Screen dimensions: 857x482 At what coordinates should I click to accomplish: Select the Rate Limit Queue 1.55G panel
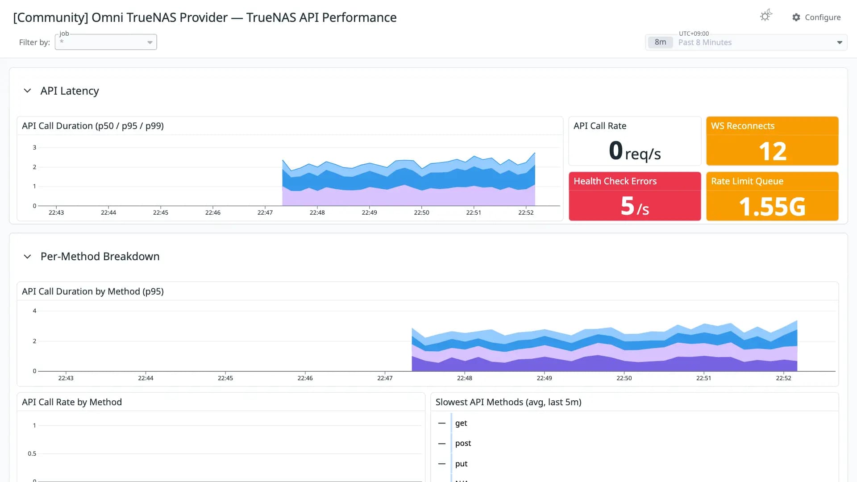[772, 196]
